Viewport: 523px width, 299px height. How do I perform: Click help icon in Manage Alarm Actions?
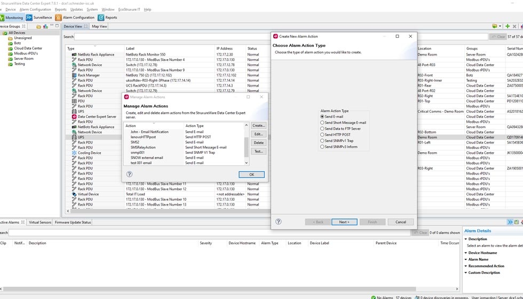click(129, 174)
